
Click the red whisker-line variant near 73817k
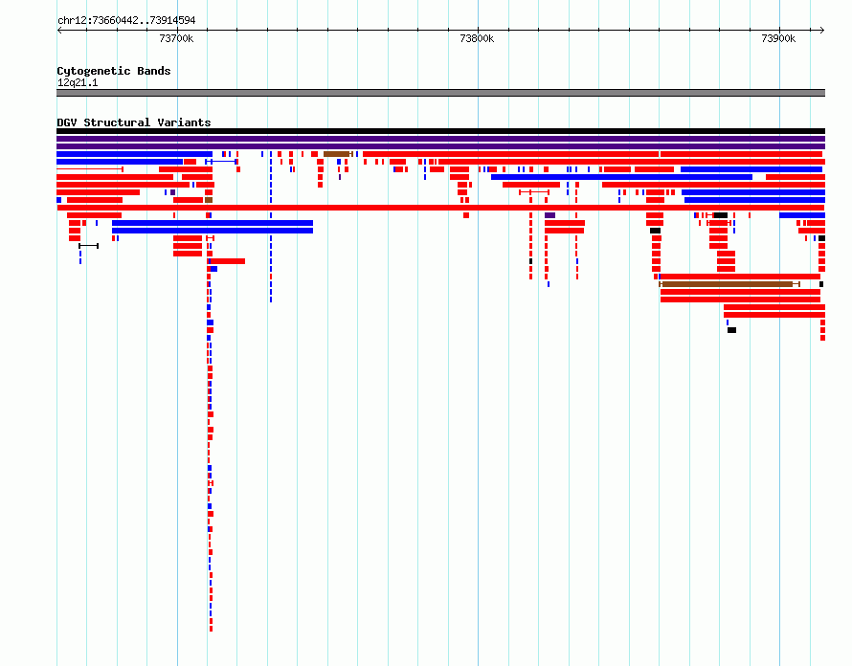[534, 192]
